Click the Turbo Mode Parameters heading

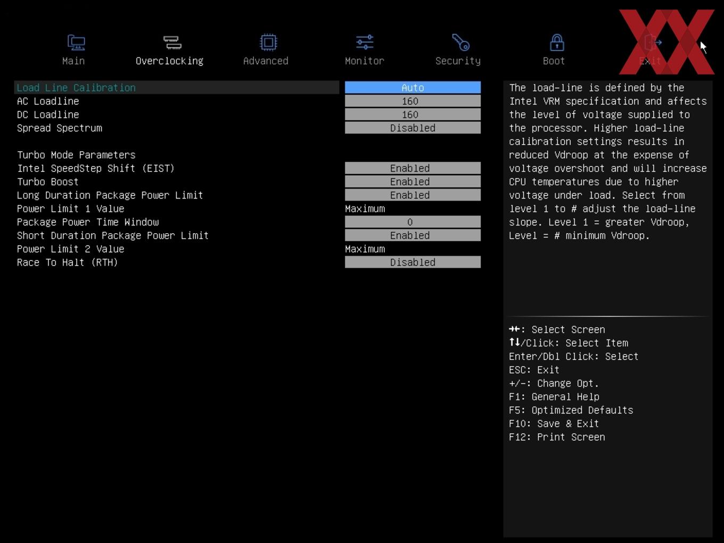coord(76,155)
